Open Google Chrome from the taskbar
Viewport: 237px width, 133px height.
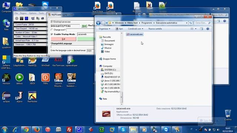26,130
